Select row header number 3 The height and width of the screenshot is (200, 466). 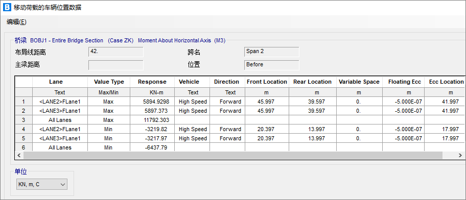(x=24, y=120)
